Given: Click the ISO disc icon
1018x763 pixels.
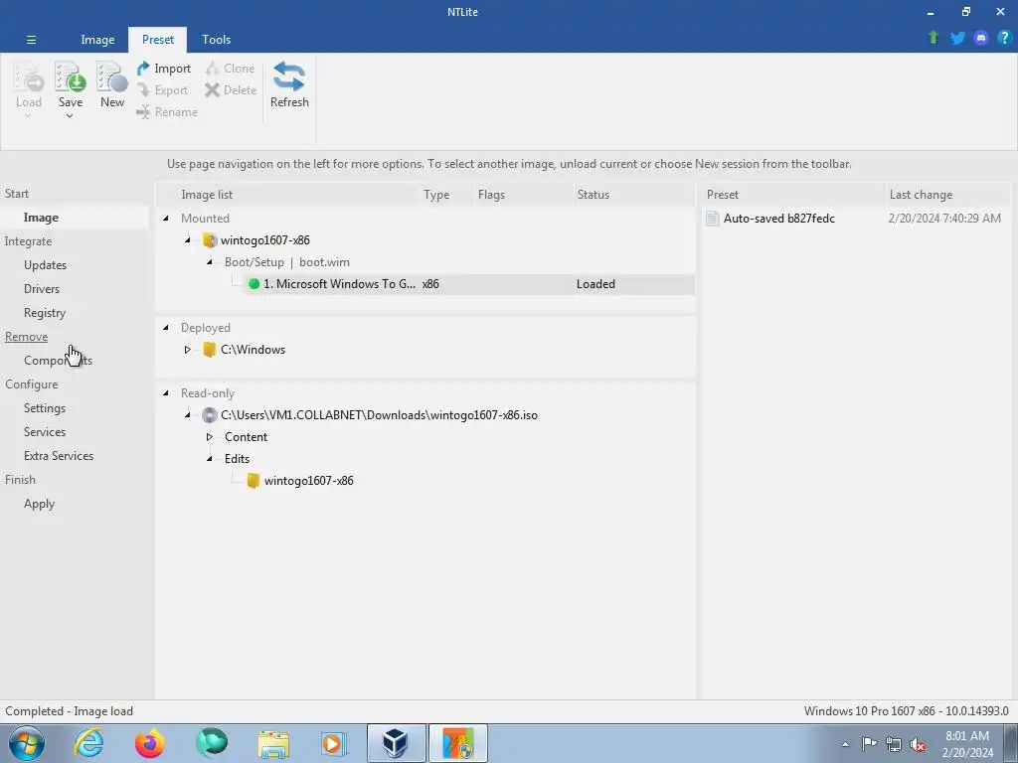Looking at the screenshot, I should coord(209,415).
